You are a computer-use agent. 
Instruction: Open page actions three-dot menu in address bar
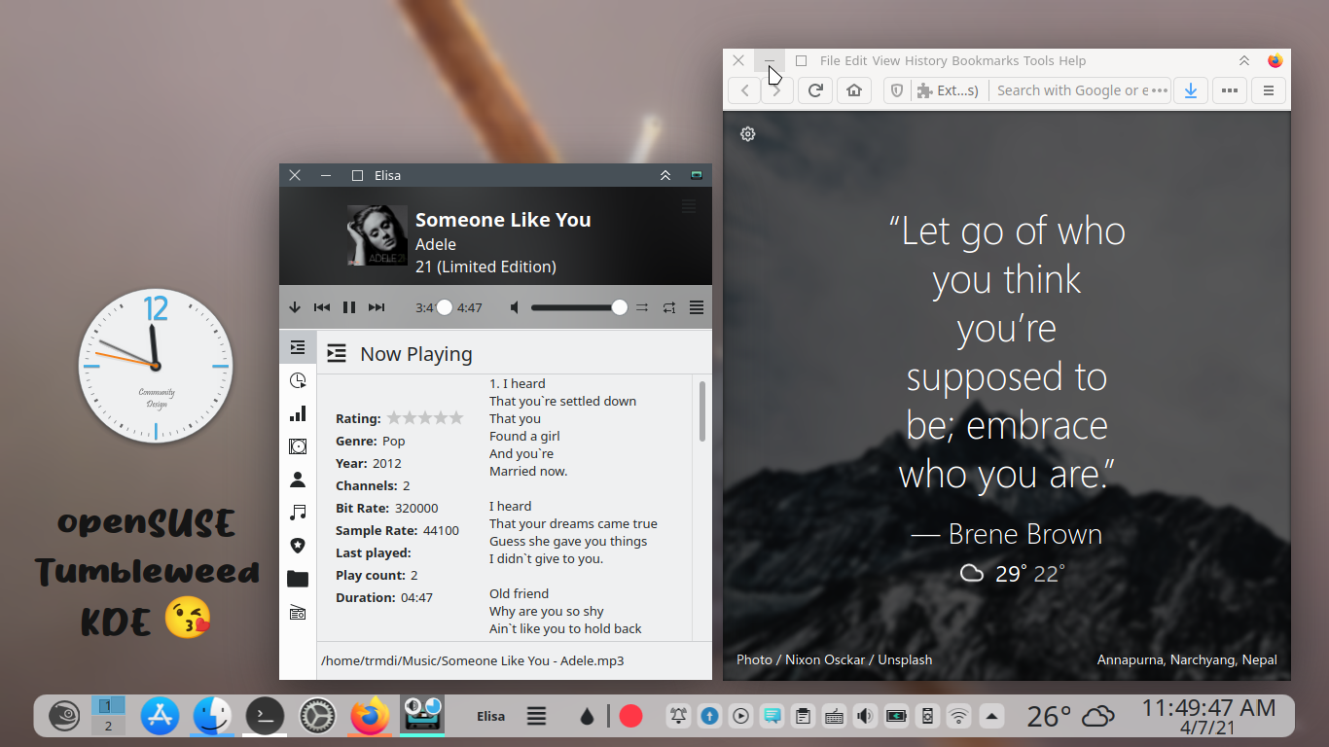pyautogui.click(x=1159, y=90)
